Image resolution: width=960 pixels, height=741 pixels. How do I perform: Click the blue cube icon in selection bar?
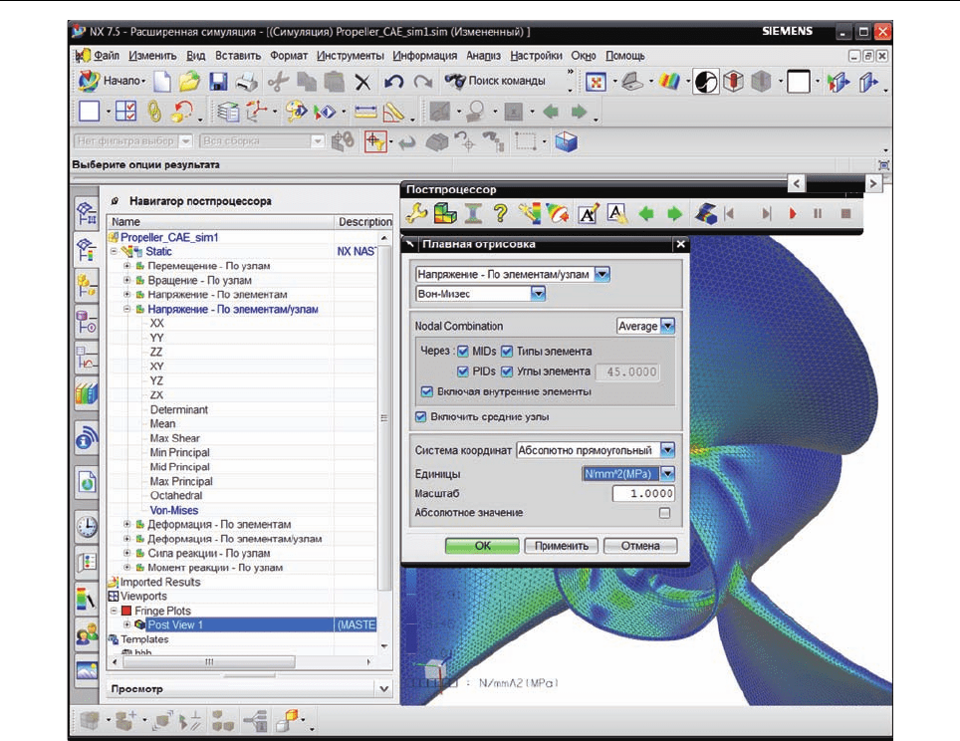click(x=567, y=142)
